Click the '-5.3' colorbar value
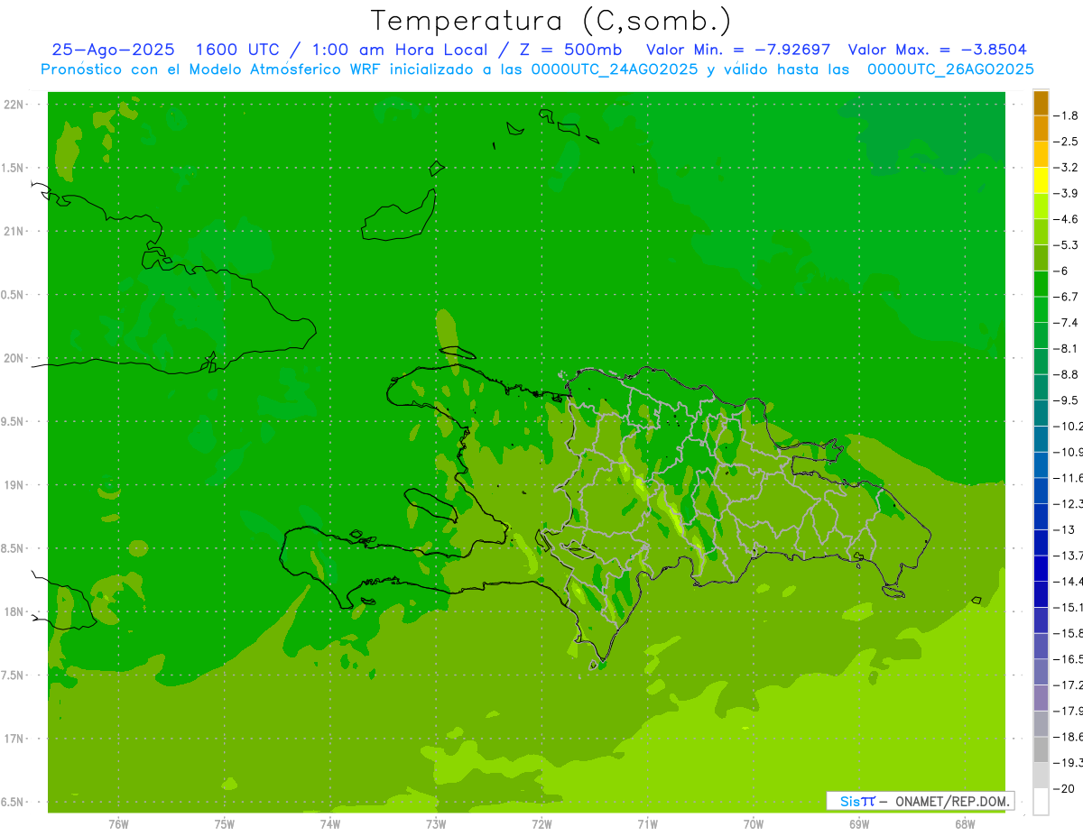Screen dimensions: 1083x836 point(1067,244)
